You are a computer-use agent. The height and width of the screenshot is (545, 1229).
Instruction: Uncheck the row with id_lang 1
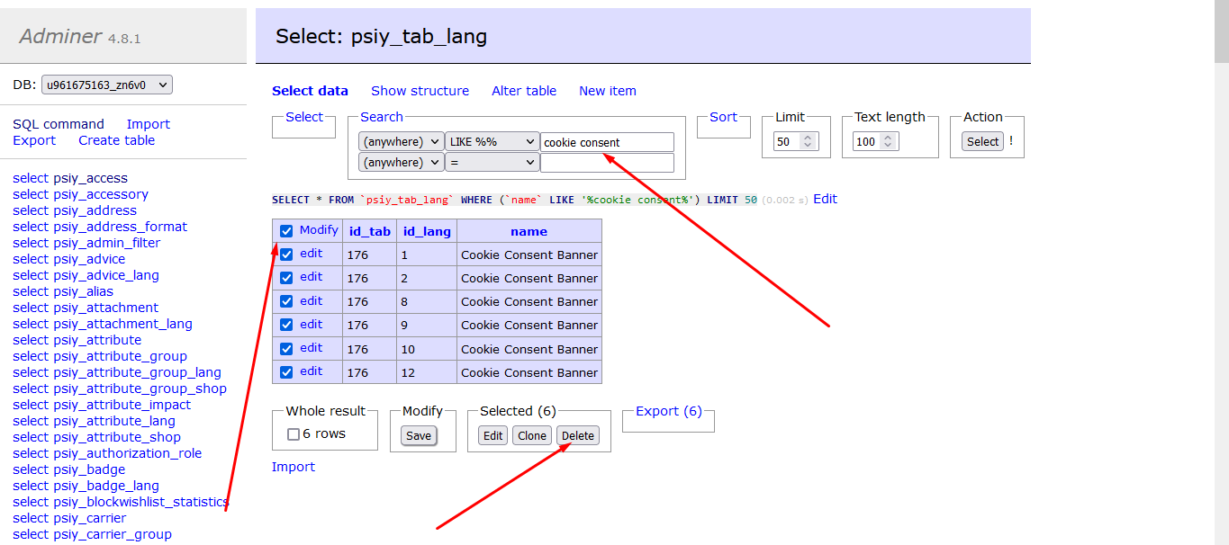tap(286, 255)
